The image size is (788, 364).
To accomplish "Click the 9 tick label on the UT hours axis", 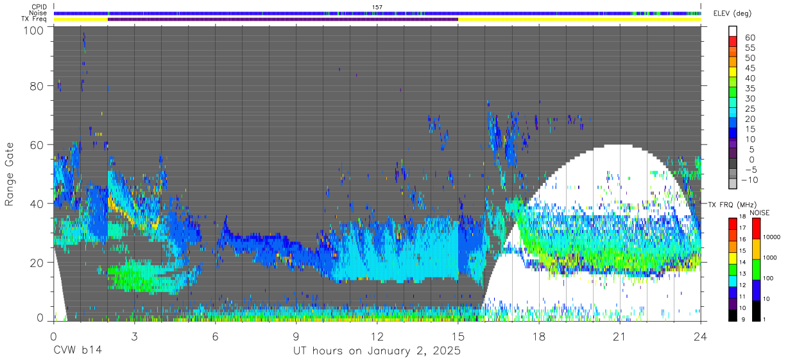I will tap(296, 336).
